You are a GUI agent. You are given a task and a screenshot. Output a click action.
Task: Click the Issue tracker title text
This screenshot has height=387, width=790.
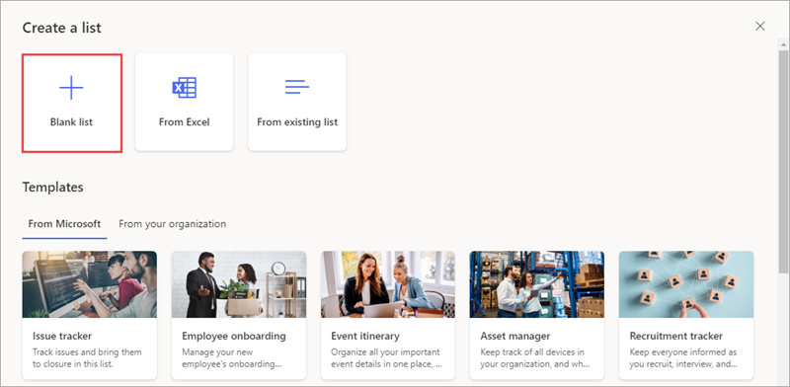click(62, 336)
